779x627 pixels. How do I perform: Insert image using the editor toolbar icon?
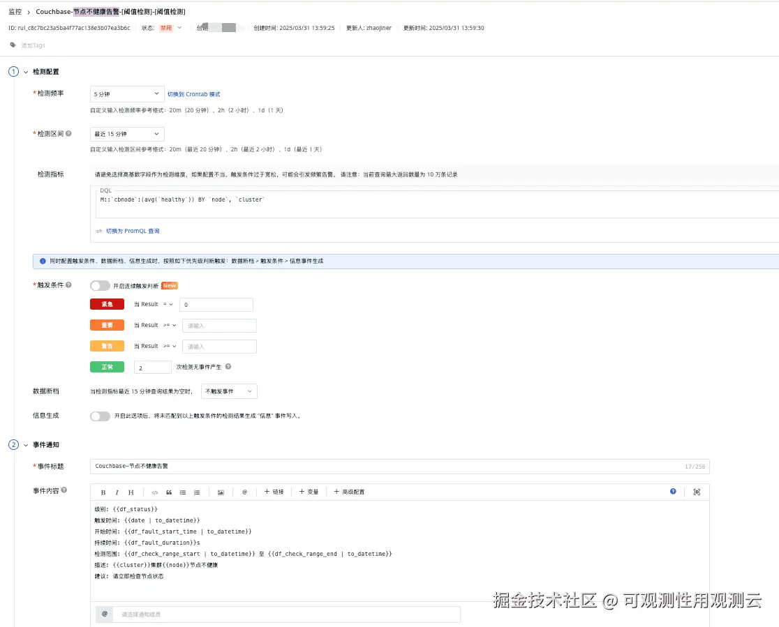coord(221,492)
